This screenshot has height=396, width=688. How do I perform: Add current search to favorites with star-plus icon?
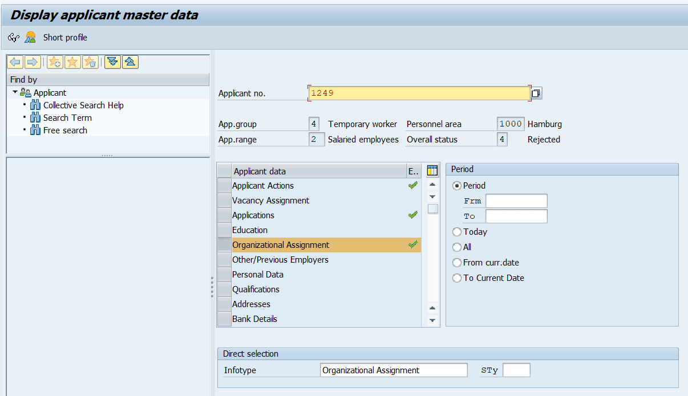pos(54,62)
